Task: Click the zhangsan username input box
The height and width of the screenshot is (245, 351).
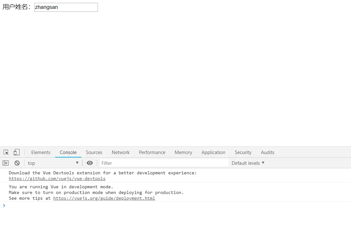Action: [66, 7]
